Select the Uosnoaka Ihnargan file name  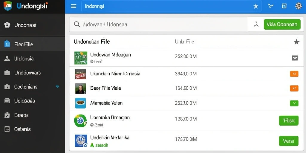tap(110, 117)
